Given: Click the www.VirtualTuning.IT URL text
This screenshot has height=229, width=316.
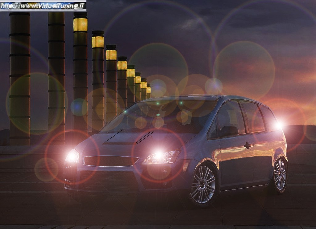Looking at the screenshot, I should (43, 6).
